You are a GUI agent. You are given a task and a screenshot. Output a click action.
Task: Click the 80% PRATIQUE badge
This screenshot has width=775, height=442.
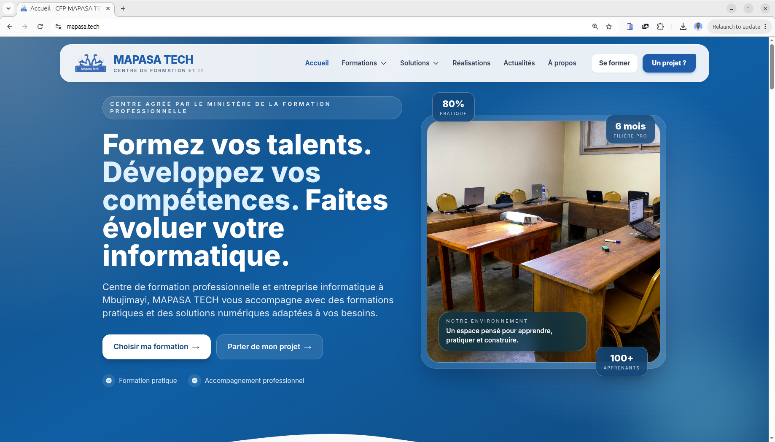point(453,107)
